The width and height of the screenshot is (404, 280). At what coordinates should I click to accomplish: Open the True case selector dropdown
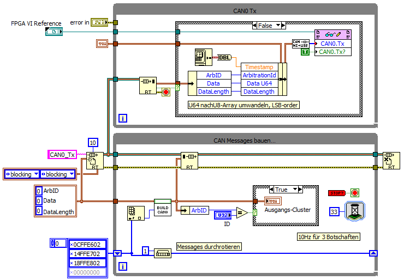(x=295, y=189)
